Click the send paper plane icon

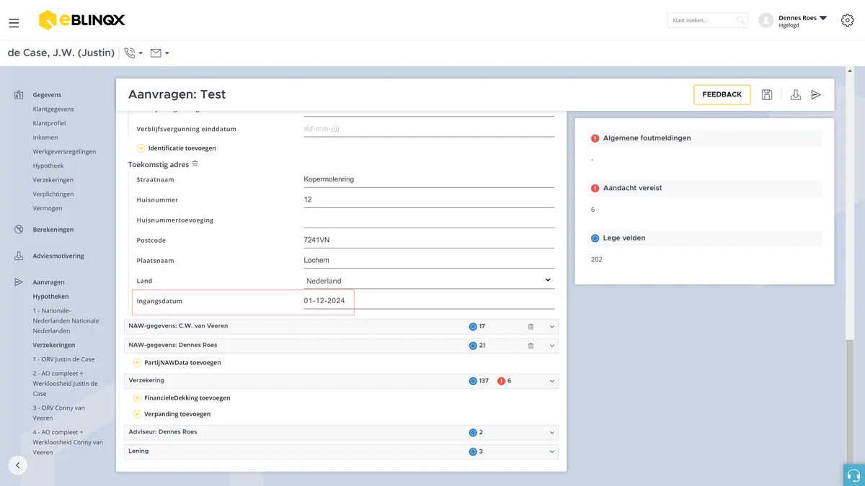coord(816,94)
